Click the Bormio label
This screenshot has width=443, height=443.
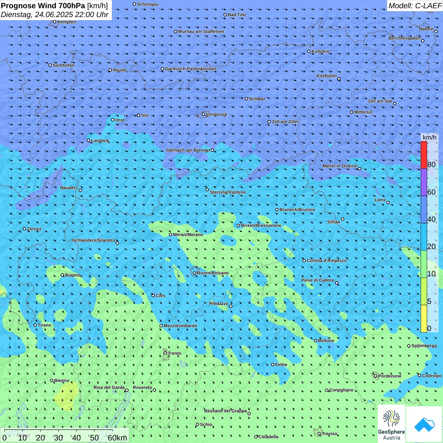point(73,275)
